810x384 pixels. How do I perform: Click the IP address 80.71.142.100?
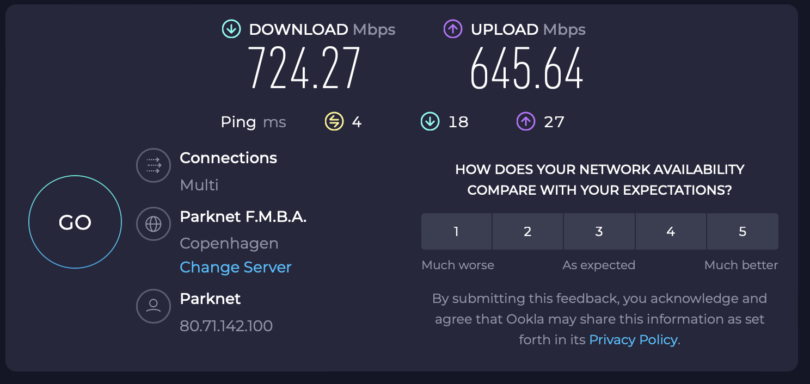pyautogui.click(x=226, y=326)
